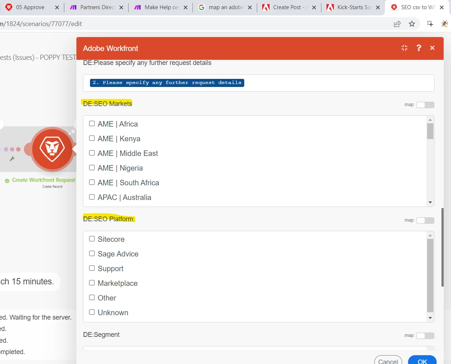Check APAC | Australia market
The height and width of the screenshot is (364, 451).
pyautogui.click(x=92, y=197)
